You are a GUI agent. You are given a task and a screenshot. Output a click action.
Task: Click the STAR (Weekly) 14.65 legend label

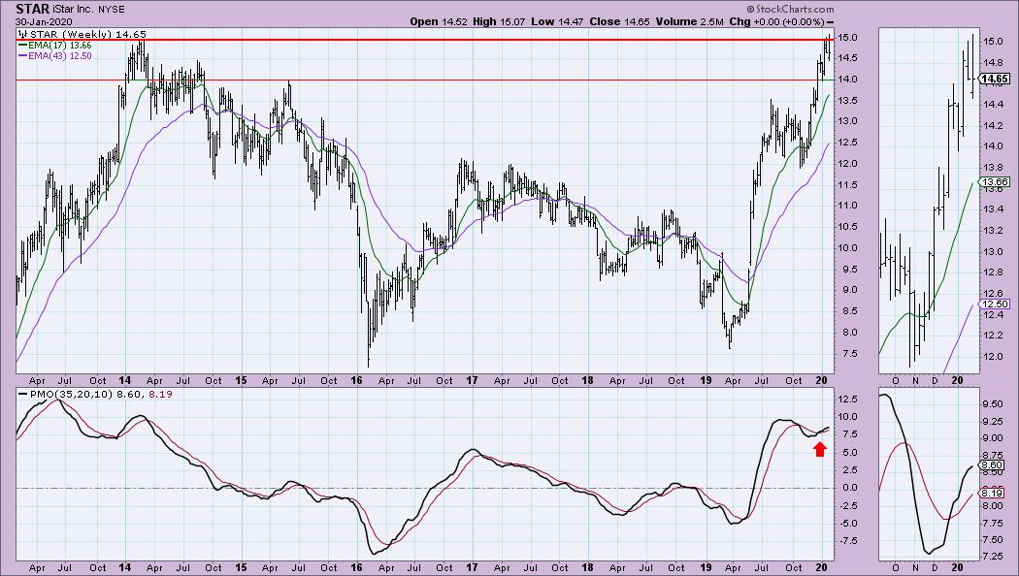[88, 34]
